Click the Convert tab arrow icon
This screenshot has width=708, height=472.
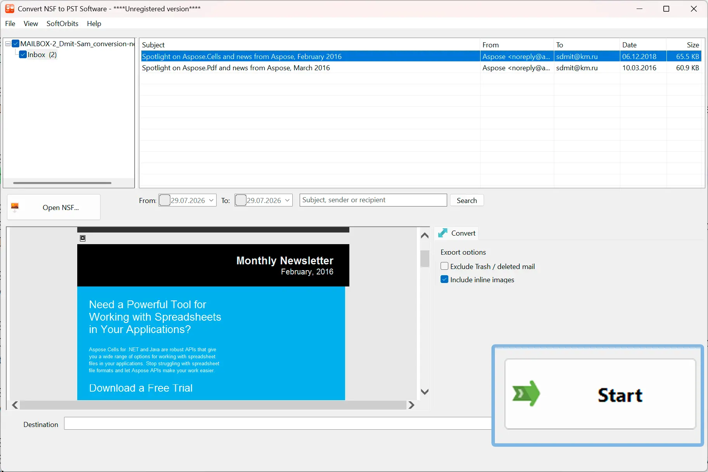[443, 233]
